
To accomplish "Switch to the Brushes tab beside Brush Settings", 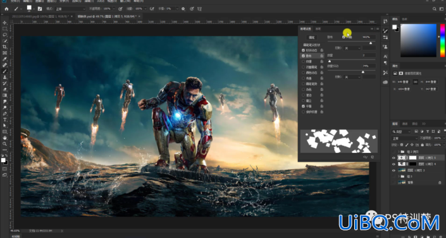I will [318, 29].
